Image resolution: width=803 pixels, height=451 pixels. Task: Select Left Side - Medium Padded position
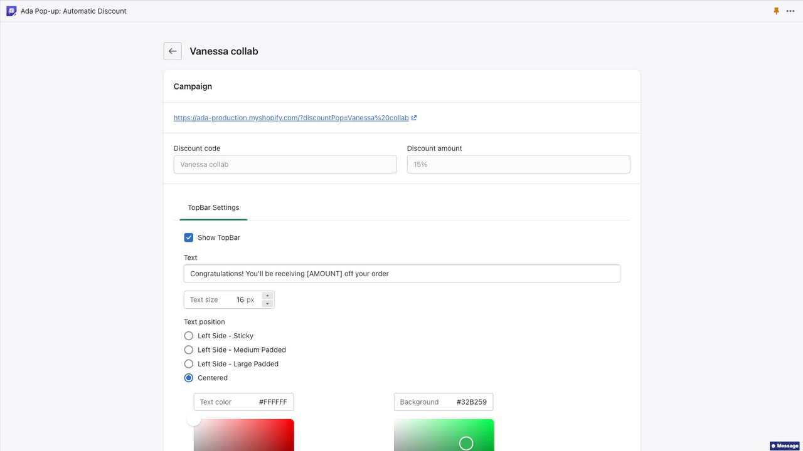click(x=189, y=350)
